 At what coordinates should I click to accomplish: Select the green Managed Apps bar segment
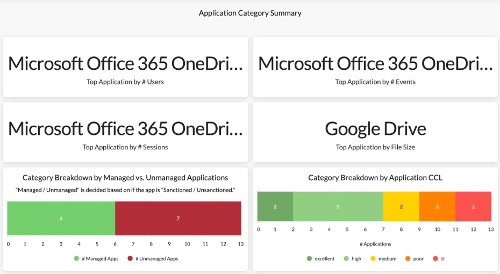[x=61, y=218]
